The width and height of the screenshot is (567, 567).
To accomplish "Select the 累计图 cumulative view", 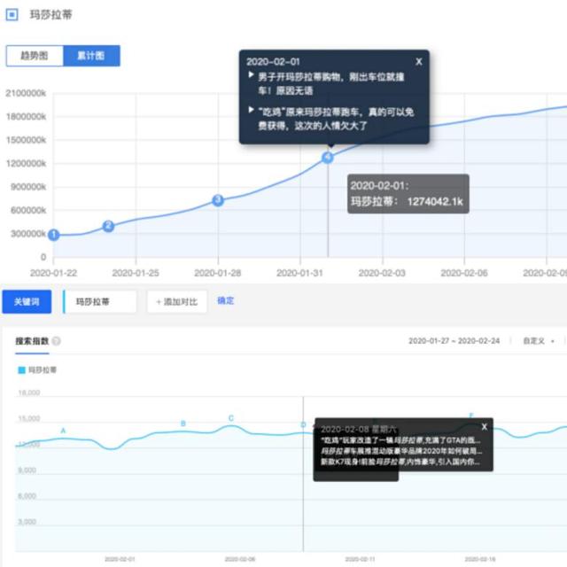I will tap(91, 56).
